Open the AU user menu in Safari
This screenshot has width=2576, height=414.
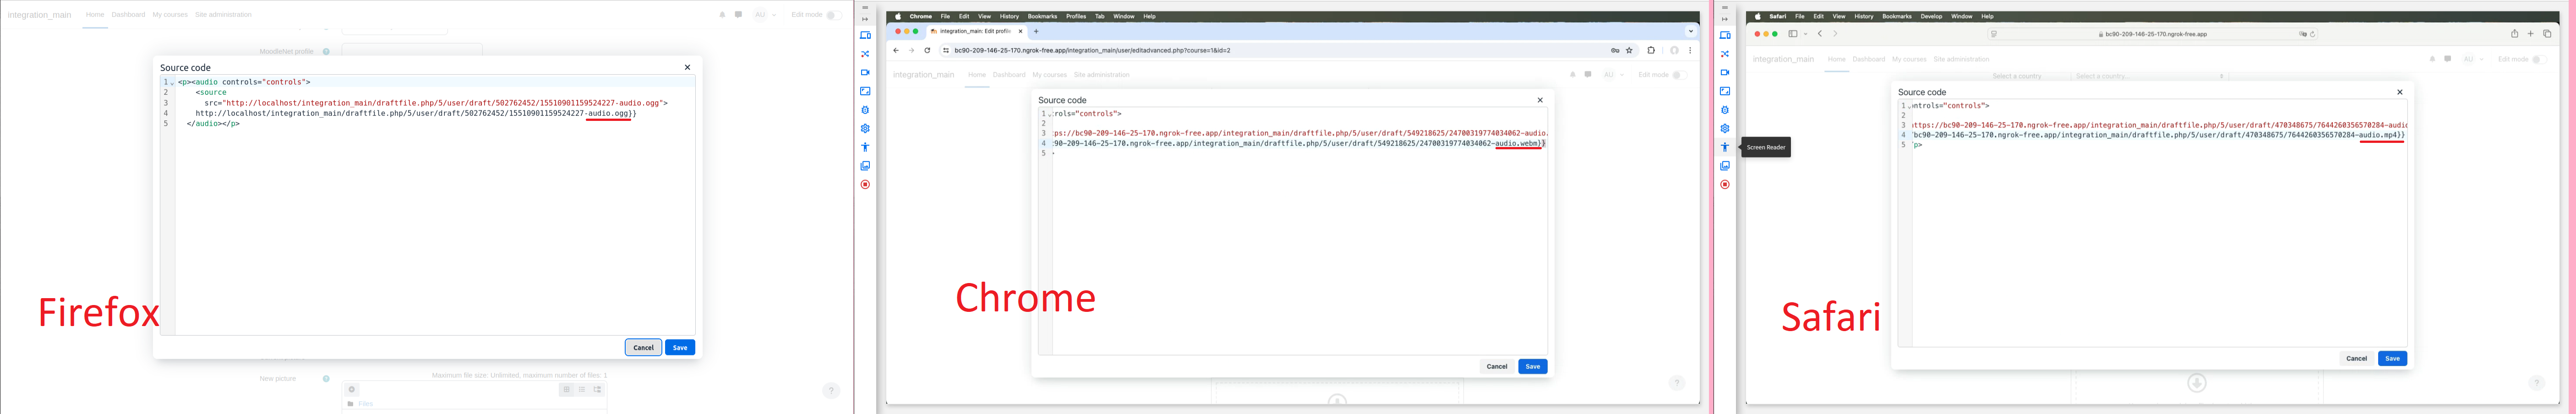pyautogui.click(x=2473, y=59)
